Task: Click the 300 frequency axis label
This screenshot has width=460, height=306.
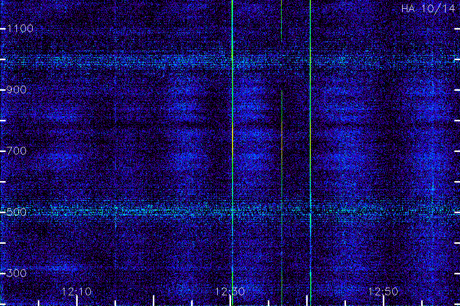Action: click(16, 273)
